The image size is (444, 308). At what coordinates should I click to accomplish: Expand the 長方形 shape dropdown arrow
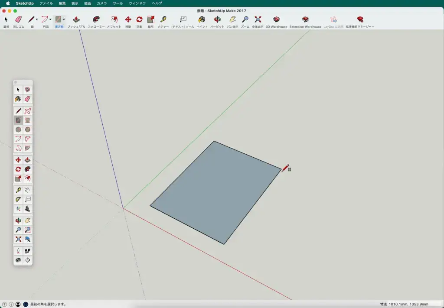pyautogui.click(x=64, y=19)
